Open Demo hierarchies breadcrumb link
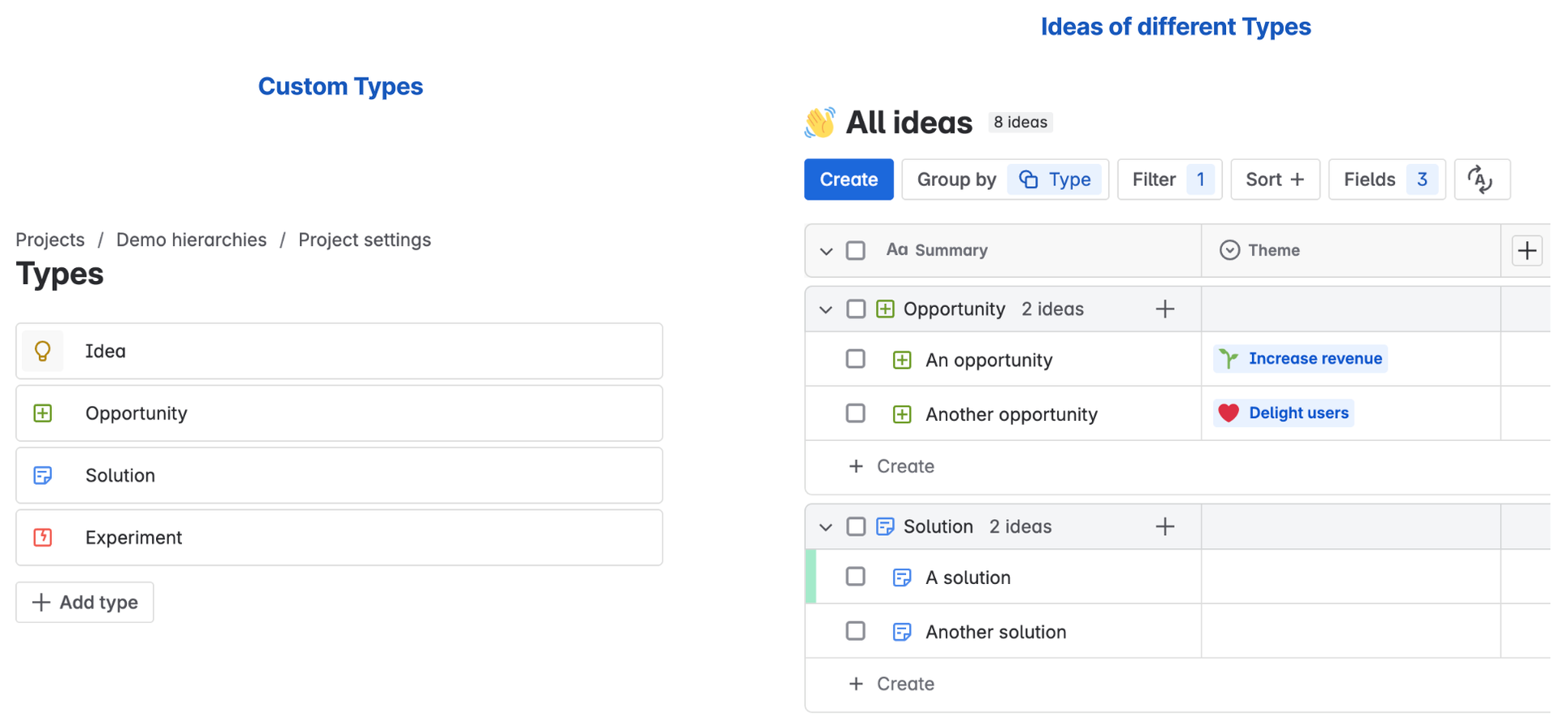Viewport: 1560px width, 722px height. point(191,240)
